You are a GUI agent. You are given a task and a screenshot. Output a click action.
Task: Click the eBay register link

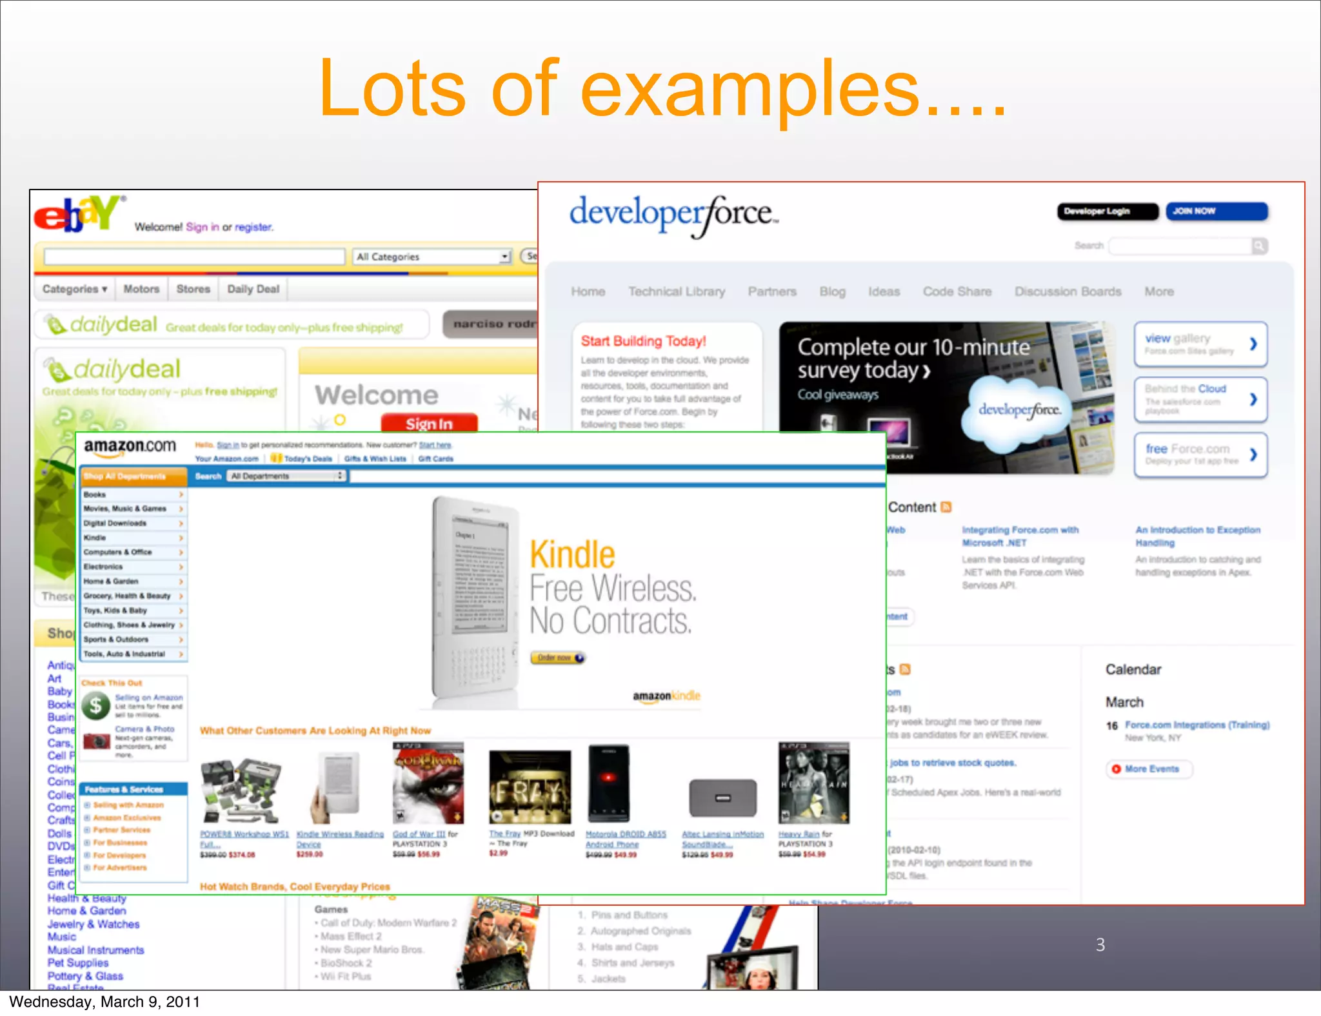tap(253, 227)
